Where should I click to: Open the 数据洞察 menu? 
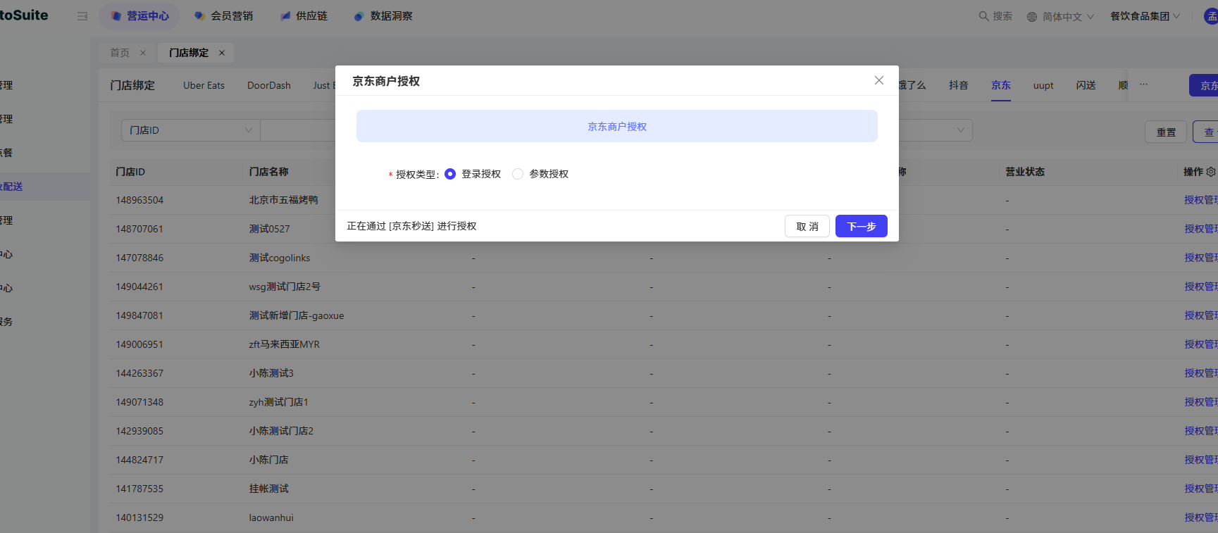coord(383,15)
